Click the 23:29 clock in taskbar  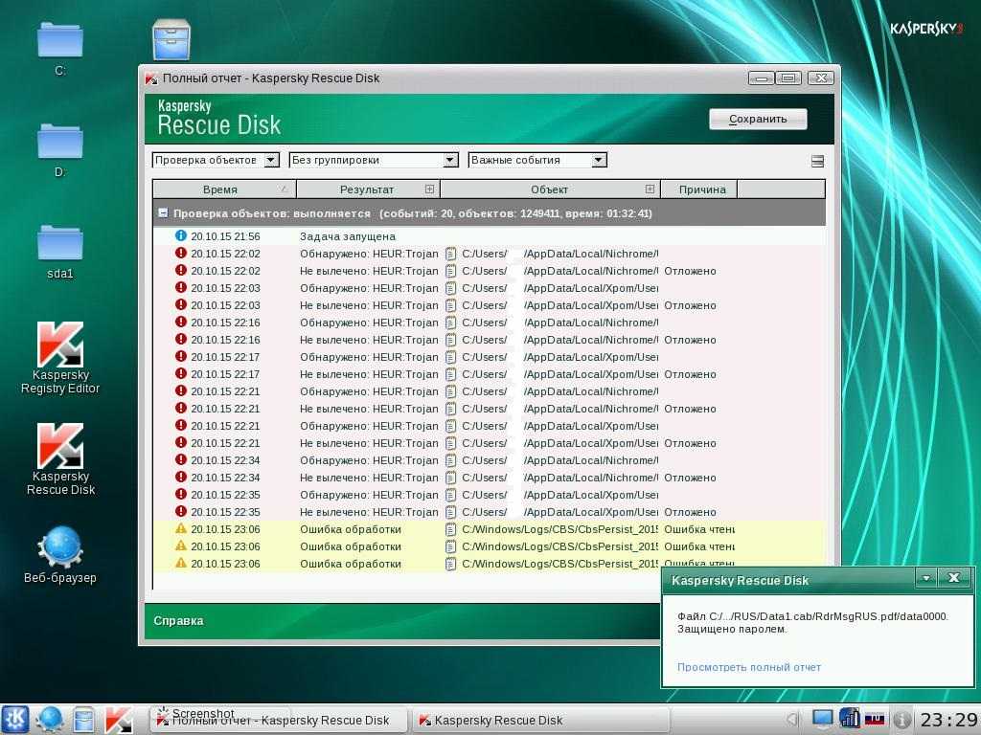(948, 720)
